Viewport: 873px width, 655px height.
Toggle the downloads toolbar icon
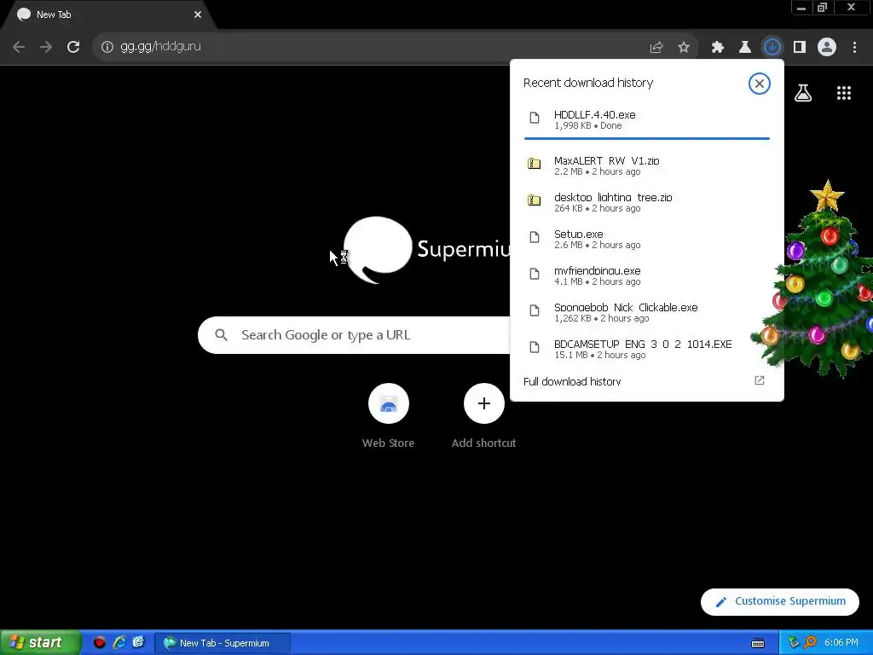772,48
